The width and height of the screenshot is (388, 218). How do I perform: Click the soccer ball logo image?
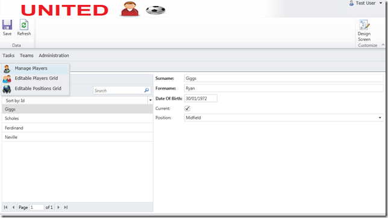155,10
